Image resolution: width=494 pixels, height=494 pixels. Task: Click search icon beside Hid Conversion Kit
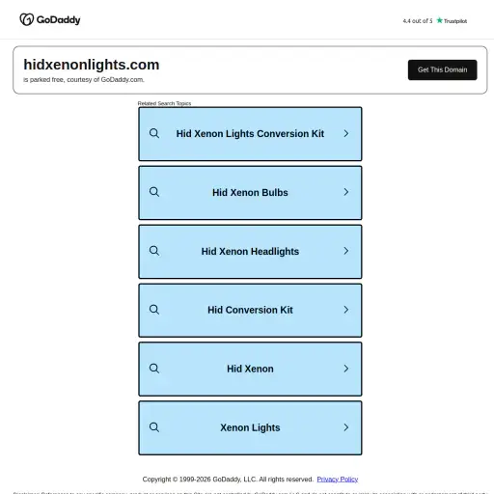(154, 310)
